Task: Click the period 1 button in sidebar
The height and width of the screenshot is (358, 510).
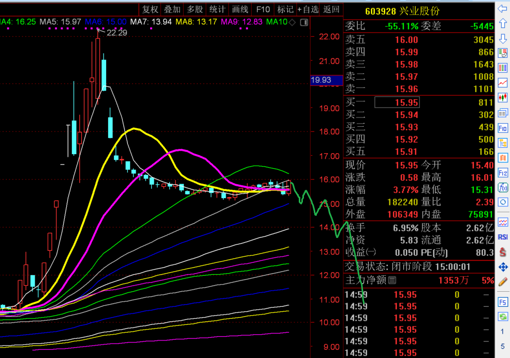Action: pos(502,332)
